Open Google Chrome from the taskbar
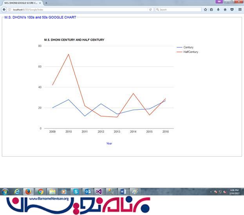 [x=40, y=192]
